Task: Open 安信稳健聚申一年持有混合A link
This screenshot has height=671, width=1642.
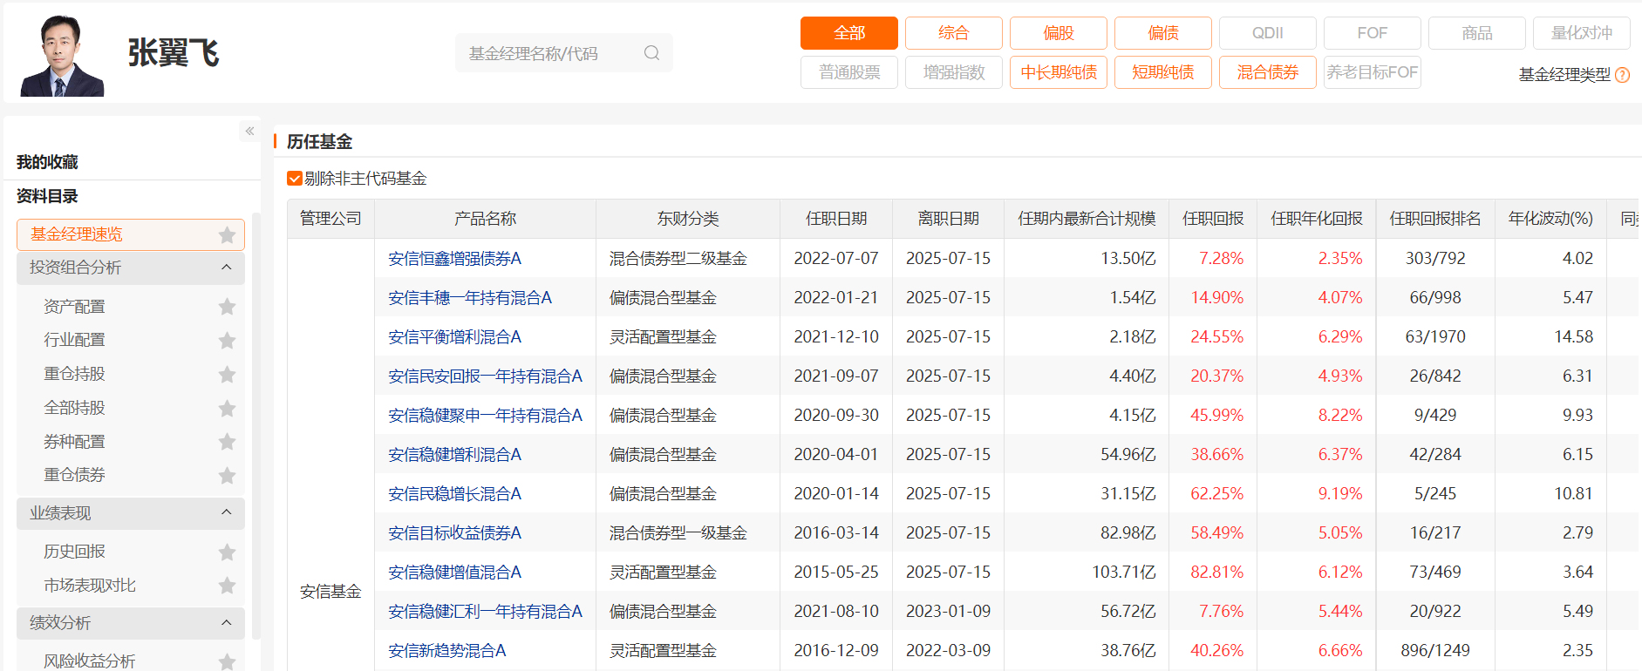Action: point(485,416)
